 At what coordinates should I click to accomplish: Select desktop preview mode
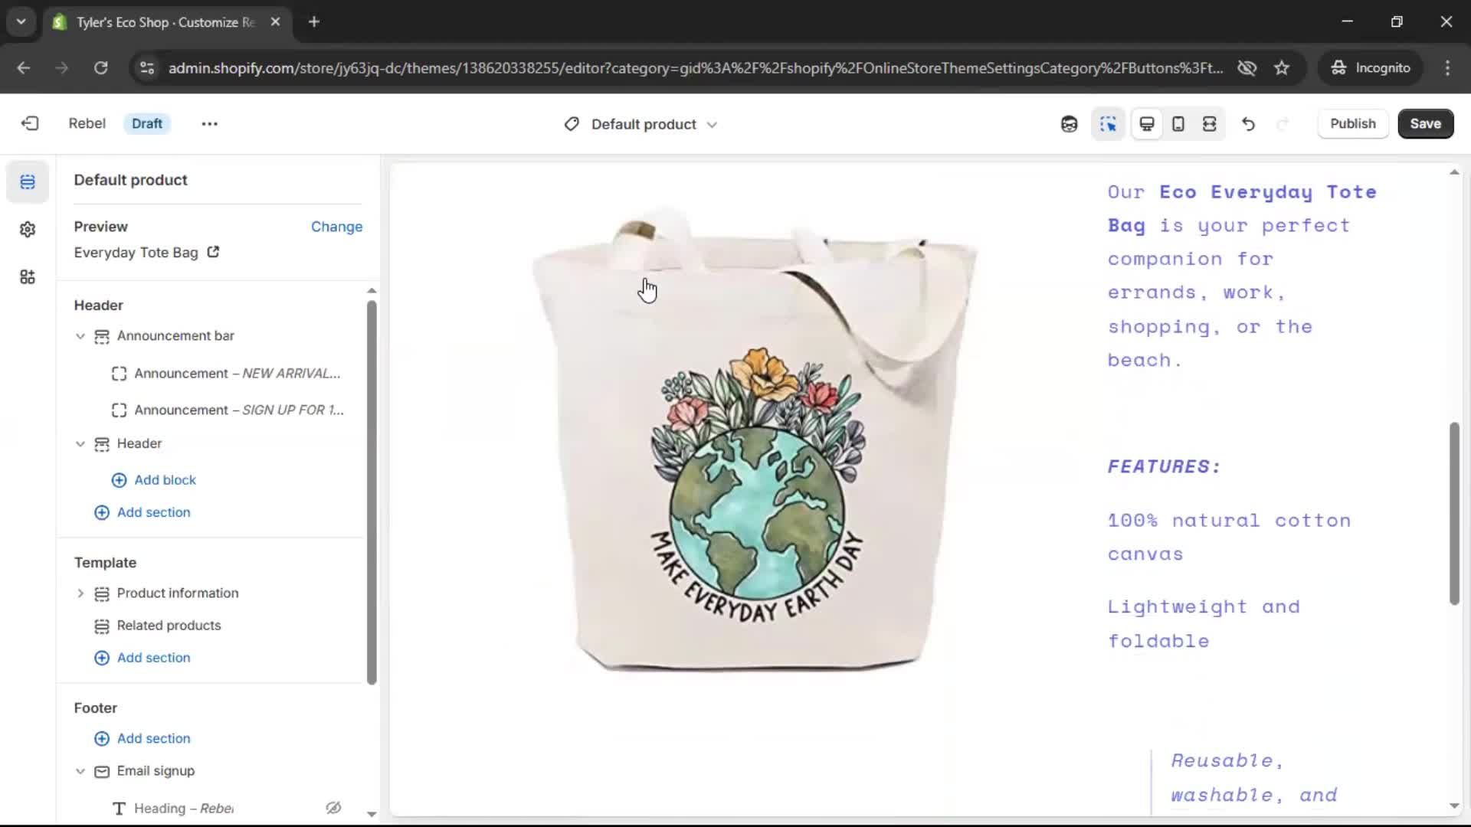1147,123
